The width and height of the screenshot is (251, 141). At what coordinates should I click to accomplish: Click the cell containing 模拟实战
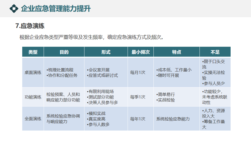106,119
